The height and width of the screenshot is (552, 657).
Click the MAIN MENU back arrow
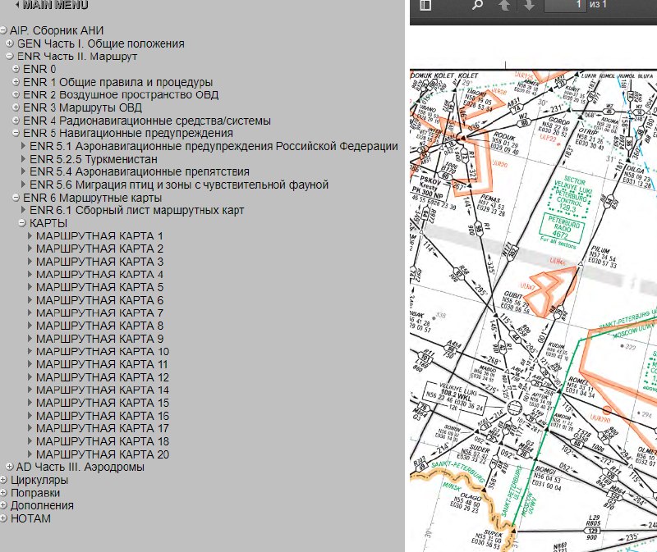(x=16, y=5)
